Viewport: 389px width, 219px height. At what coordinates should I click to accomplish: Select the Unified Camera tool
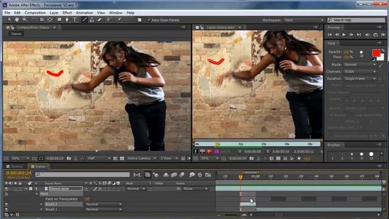pos(42,20)
